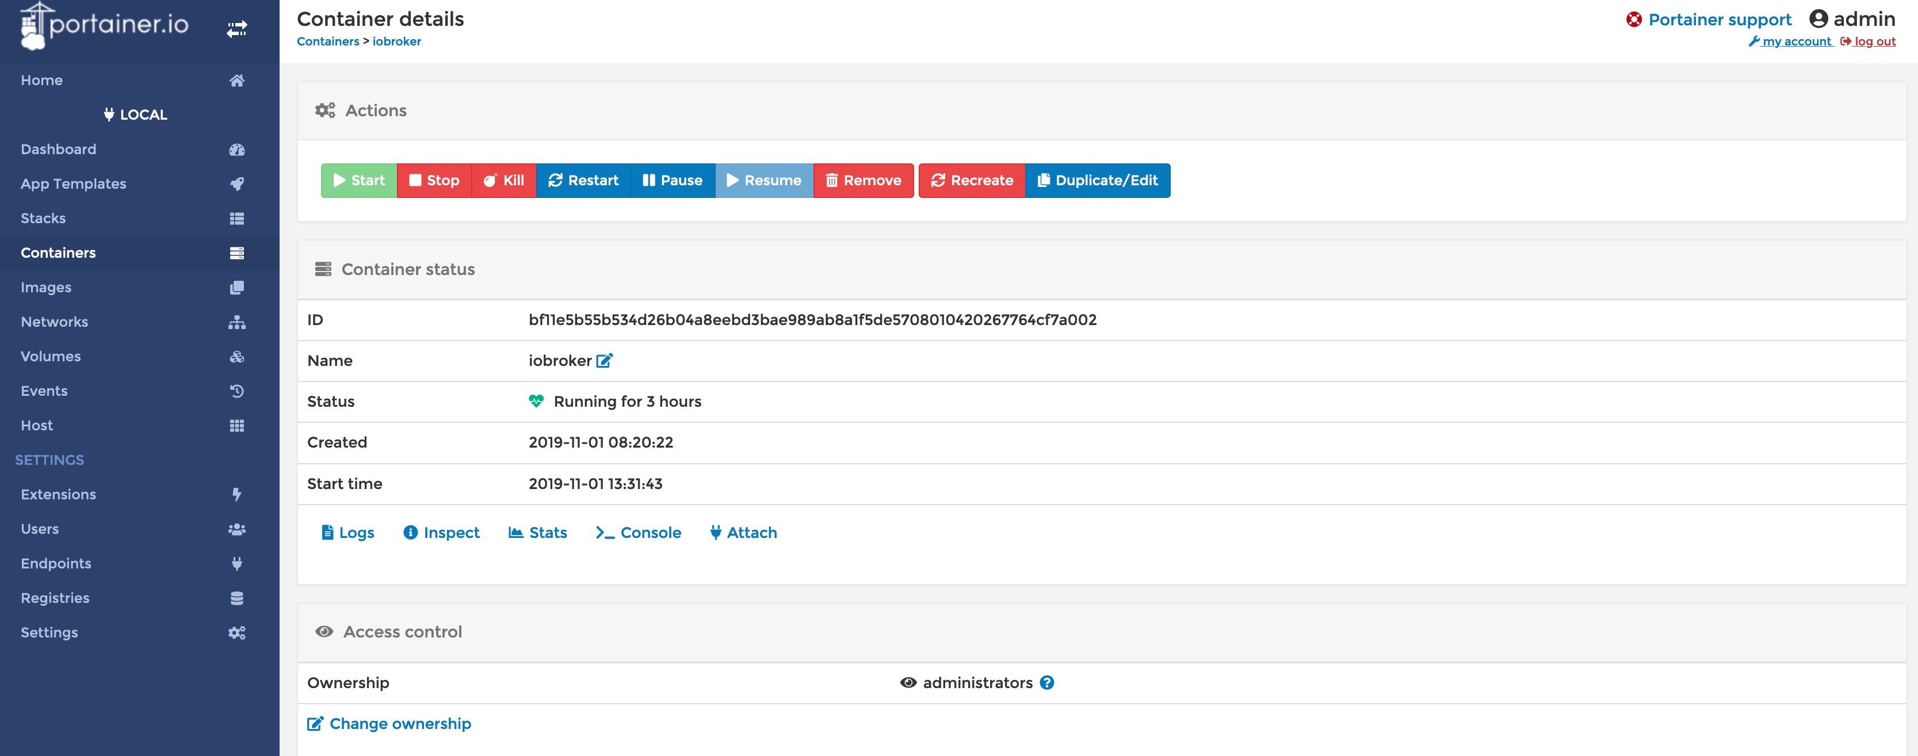Restart the container
Viewport: 1918px width, 756px height.
pos(584,180)
